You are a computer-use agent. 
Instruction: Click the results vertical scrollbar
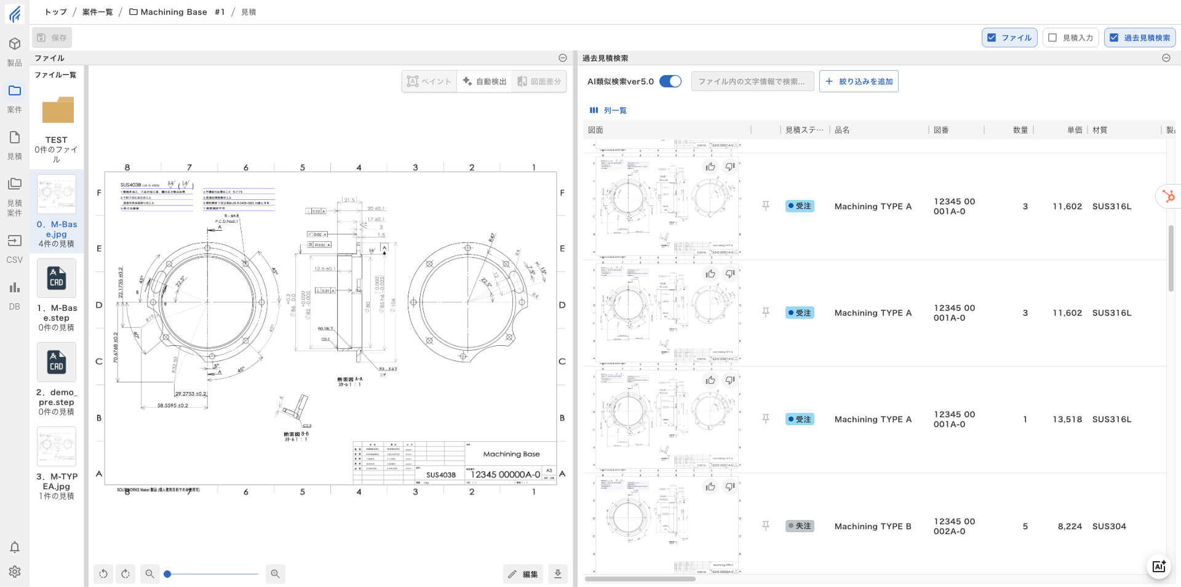(x=1171, y=258)
